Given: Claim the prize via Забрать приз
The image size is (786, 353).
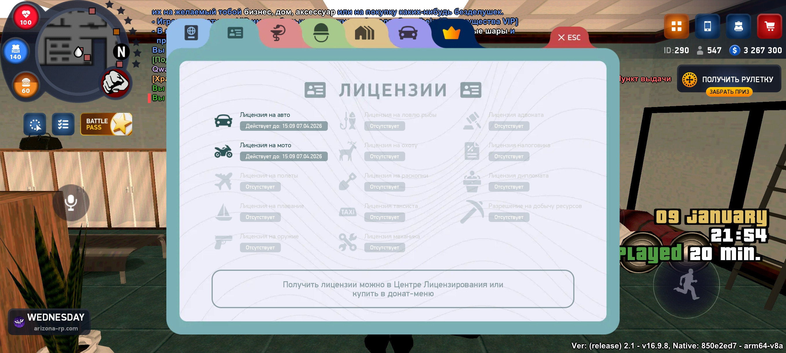Looking at the screenshot, I should pos(729,92).
